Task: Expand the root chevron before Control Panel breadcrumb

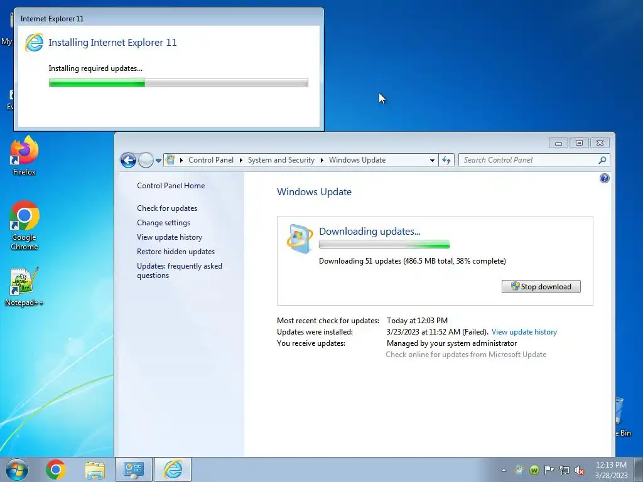Action: pyautogui.click(x=181, y=160)
